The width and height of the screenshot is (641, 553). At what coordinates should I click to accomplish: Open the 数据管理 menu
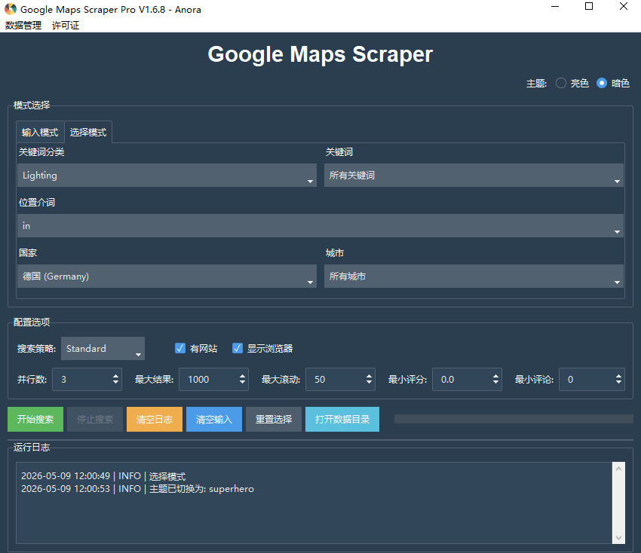click(x=23, y=26)
